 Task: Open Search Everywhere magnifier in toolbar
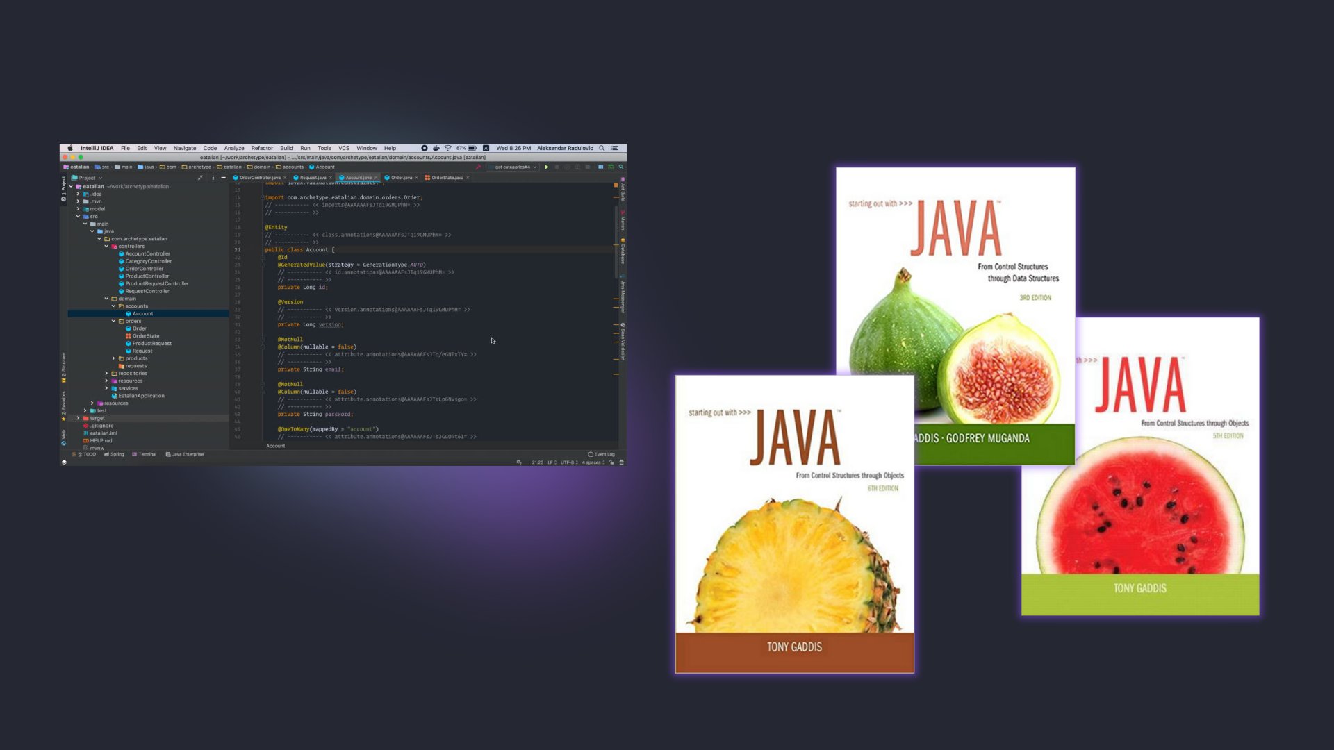(621, 167)
